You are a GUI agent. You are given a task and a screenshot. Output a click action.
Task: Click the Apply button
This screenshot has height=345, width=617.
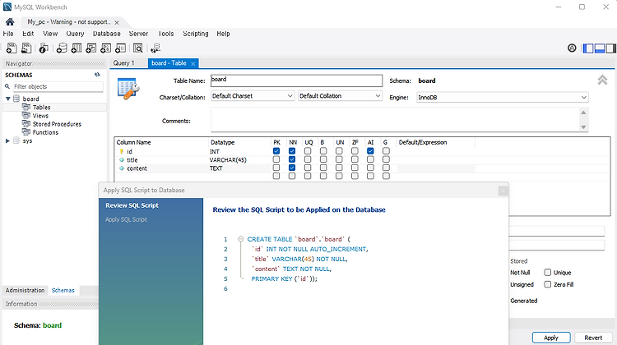551,338
